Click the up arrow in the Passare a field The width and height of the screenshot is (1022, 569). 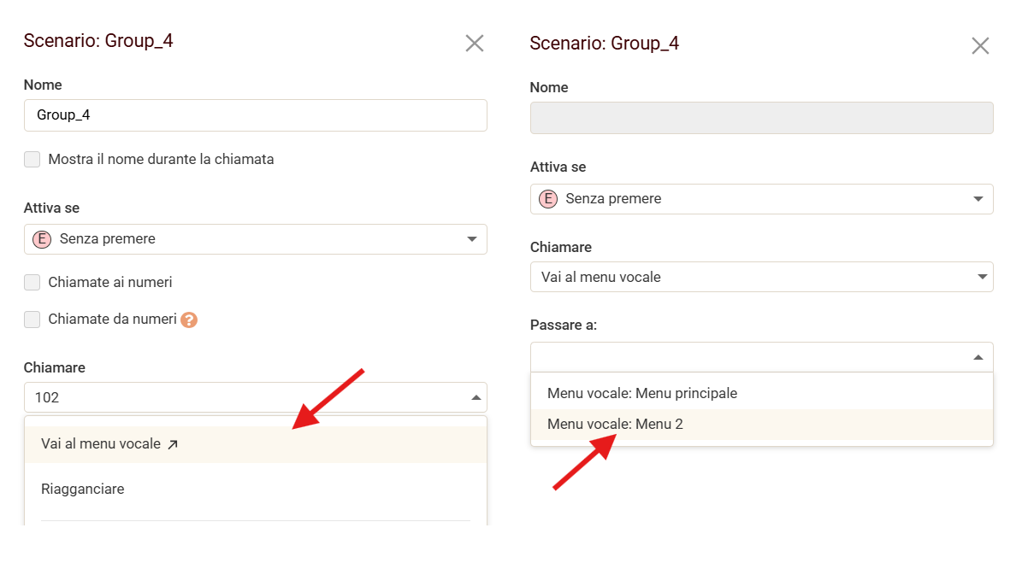(x=978, y=357)
